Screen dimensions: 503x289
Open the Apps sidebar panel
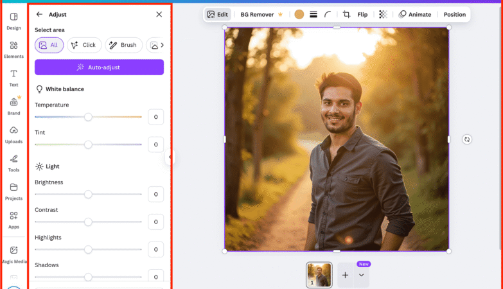click(x=13, y=220)
